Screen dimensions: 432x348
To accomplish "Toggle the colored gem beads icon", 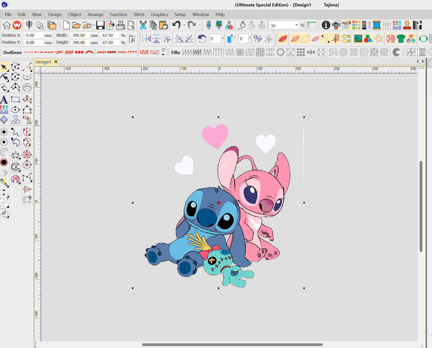I will coord(411,39).
